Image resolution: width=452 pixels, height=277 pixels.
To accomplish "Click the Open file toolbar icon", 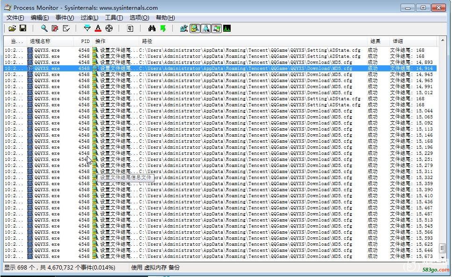I will (x=12, y=28).
